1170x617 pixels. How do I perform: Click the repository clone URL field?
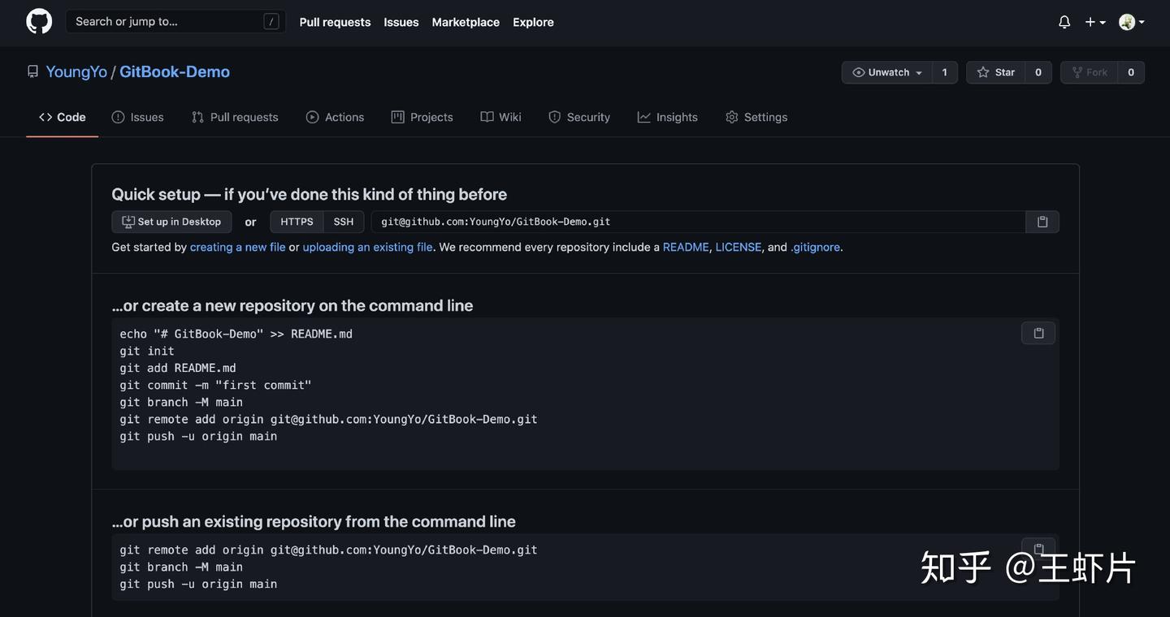pos(697,222)
